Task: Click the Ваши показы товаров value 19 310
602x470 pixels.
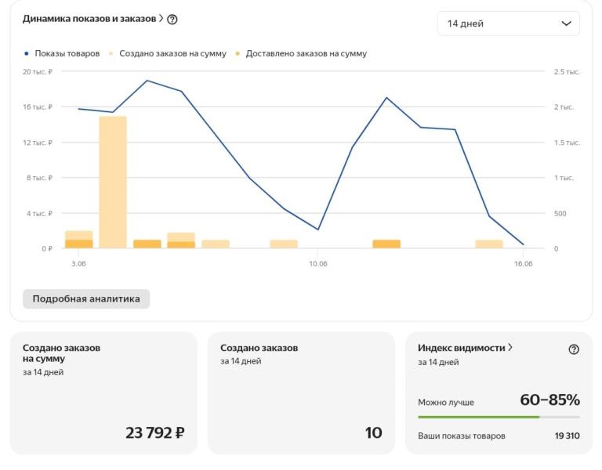Action: [x=568, y=436]
